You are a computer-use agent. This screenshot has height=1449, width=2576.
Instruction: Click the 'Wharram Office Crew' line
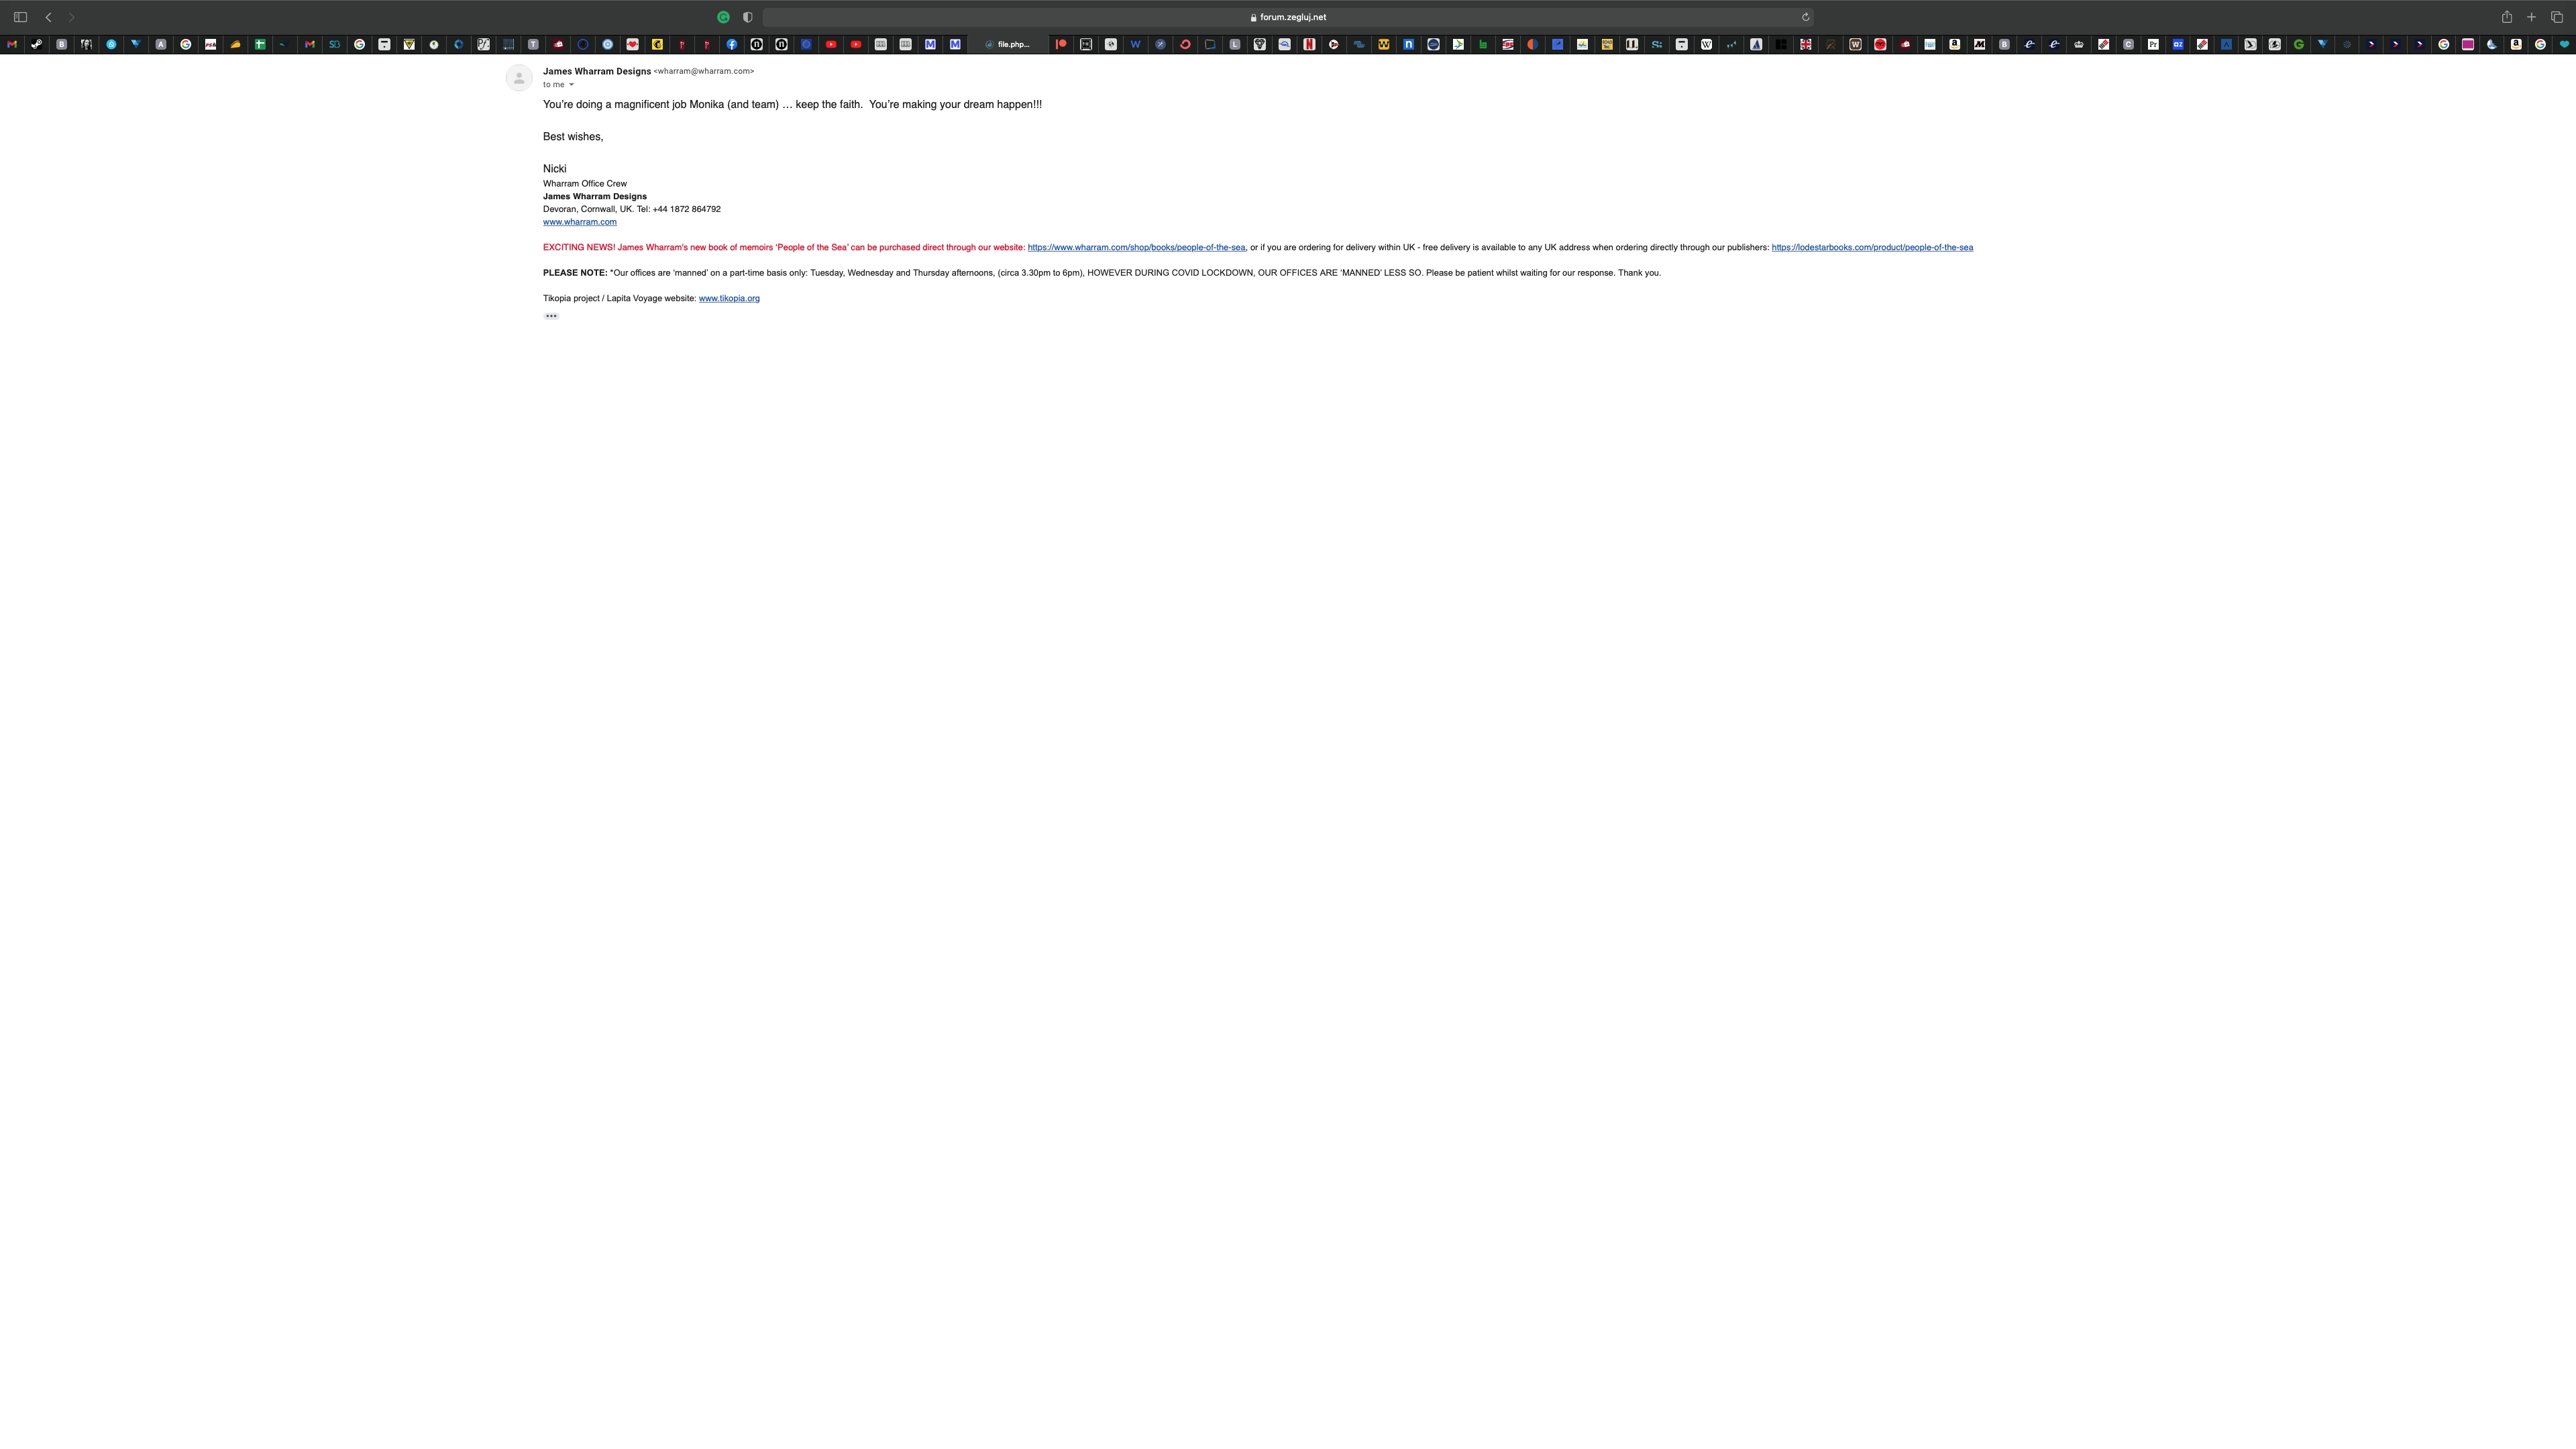(x=585, y=184)
